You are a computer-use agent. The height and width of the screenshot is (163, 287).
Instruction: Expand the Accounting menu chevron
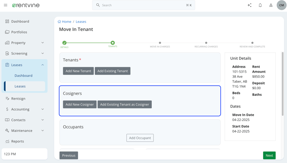point(43,109)
